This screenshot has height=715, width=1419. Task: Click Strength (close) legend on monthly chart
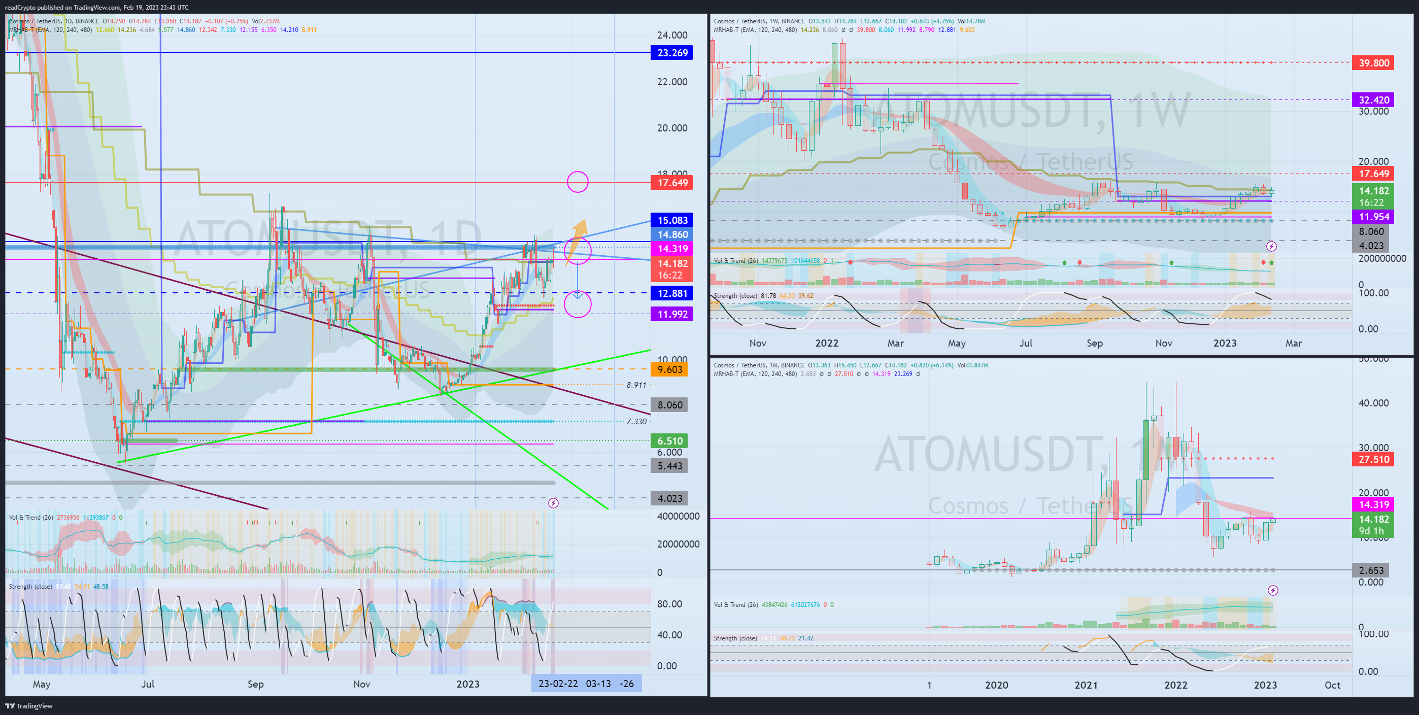(x=735, y=638)
